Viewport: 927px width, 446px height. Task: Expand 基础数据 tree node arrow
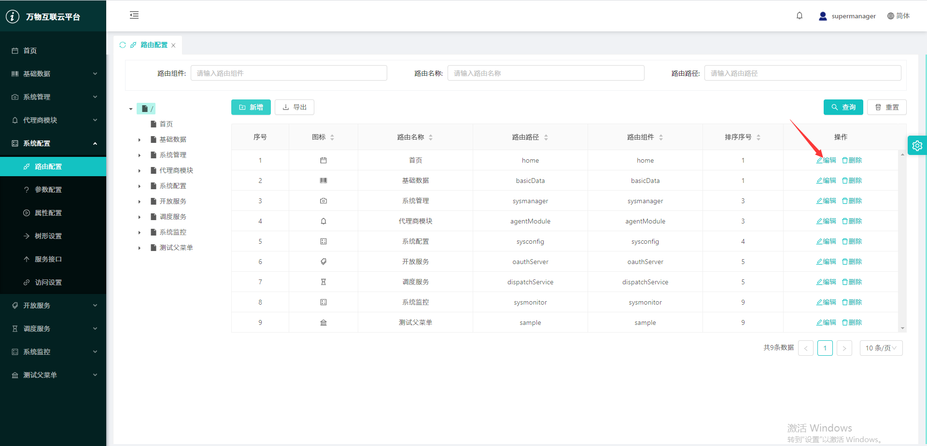pos(140,140)
